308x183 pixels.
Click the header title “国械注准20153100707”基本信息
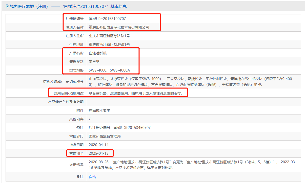94,7
